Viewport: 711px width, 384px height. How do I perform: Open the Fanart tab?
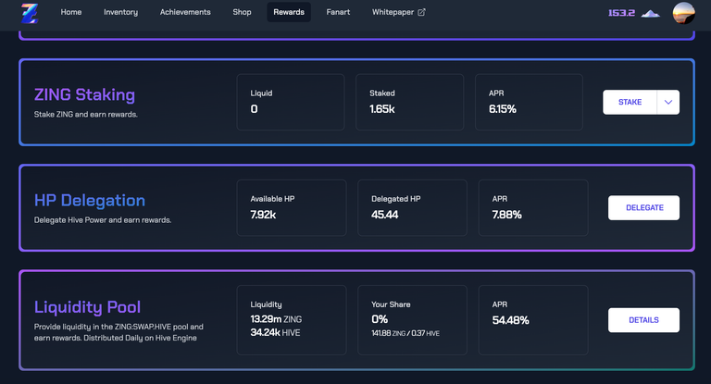338,12
